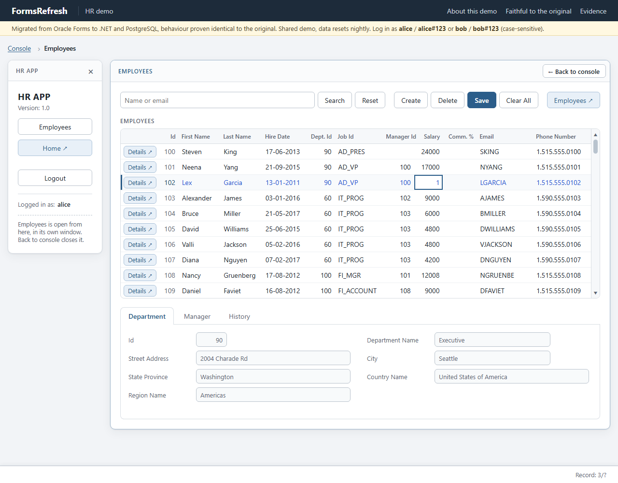This screenshot has height=483, width=618.
Task: Open Details for Alexander James row
Action: point(140,198)
